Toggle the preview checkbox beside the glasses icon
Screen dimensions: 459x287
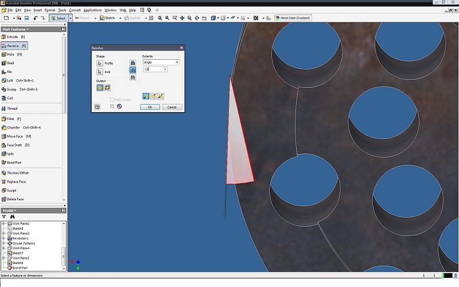pos(112,106)
